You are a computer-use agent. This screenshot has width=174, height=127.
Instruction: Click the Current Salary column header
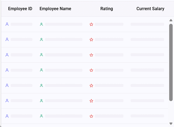(150, 9)
